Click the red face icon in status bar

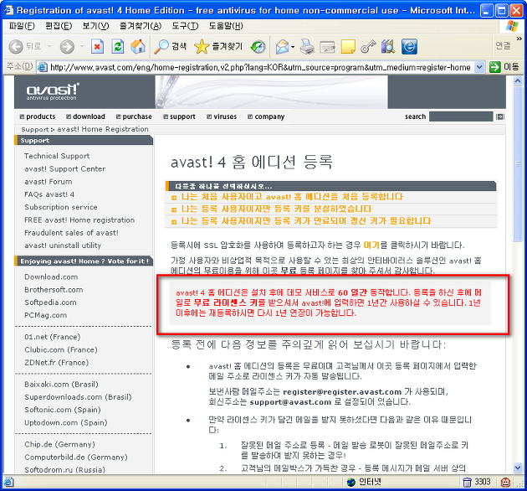pos(505,483)
